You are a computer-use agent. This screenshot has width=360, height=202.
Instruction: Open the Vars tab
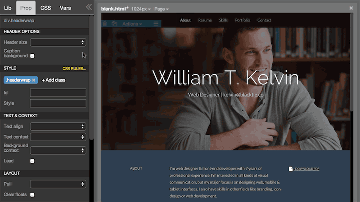65,8
